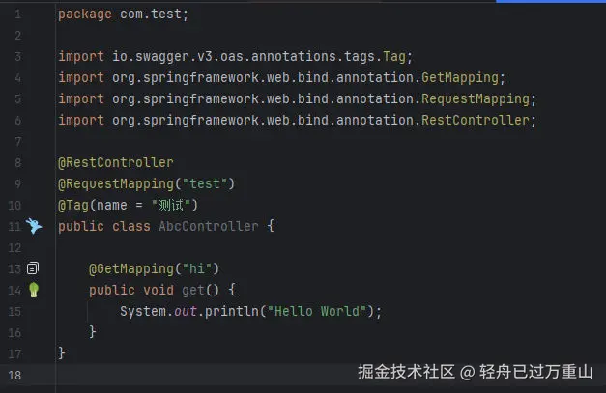606x393 pixels.
Task: Click line number 7 in the gutter
Action: tap(17, 142)
